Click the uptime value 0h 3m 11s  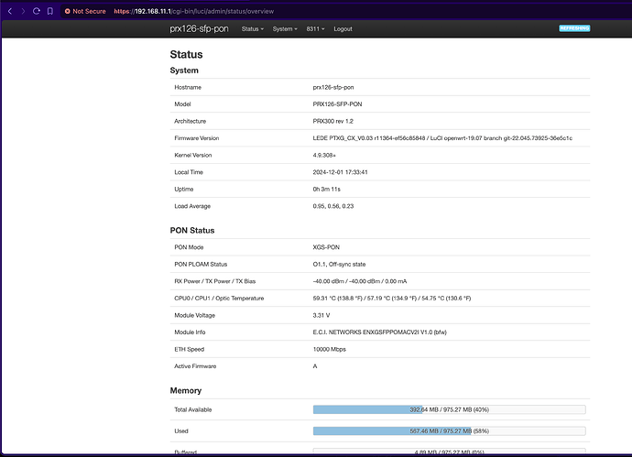[x=326, y=189]
